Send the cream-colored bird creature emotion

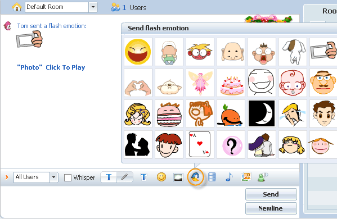pyautogui.click(x=169, y=83)
